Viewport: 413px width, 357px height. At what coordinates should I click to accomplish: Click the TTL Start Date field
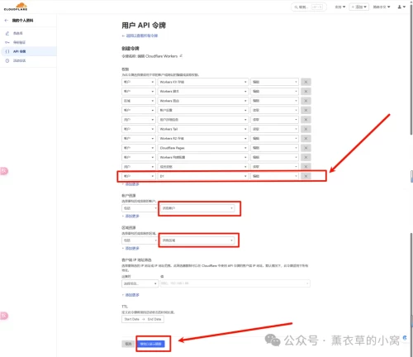[x=131, y=319]
